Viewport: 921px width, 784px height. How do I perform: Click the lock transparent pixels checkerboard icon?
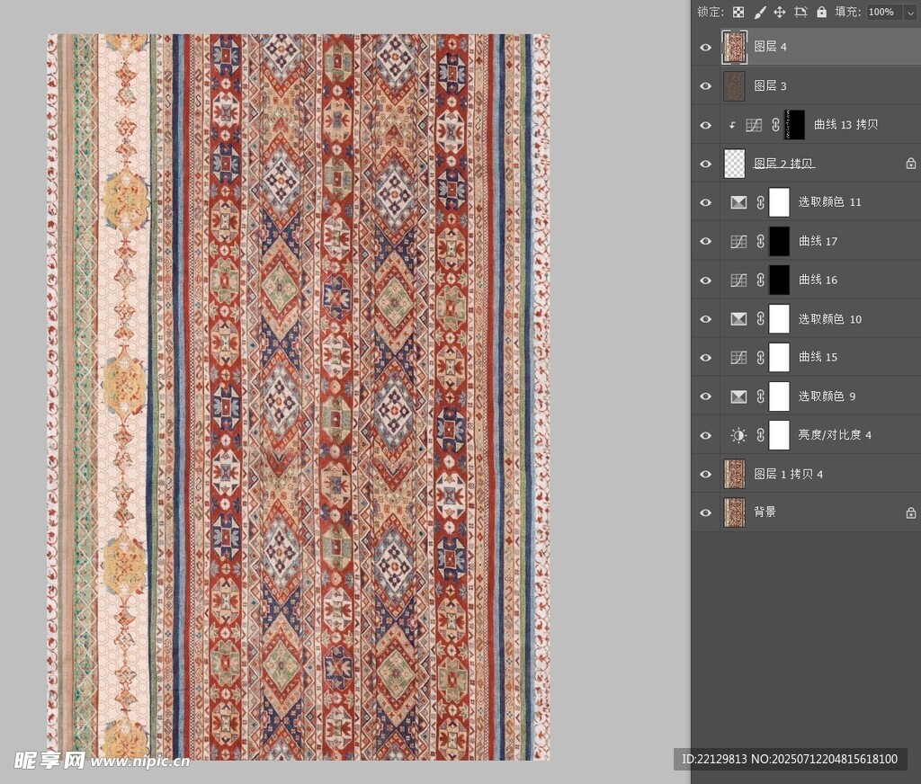[738, 12]
